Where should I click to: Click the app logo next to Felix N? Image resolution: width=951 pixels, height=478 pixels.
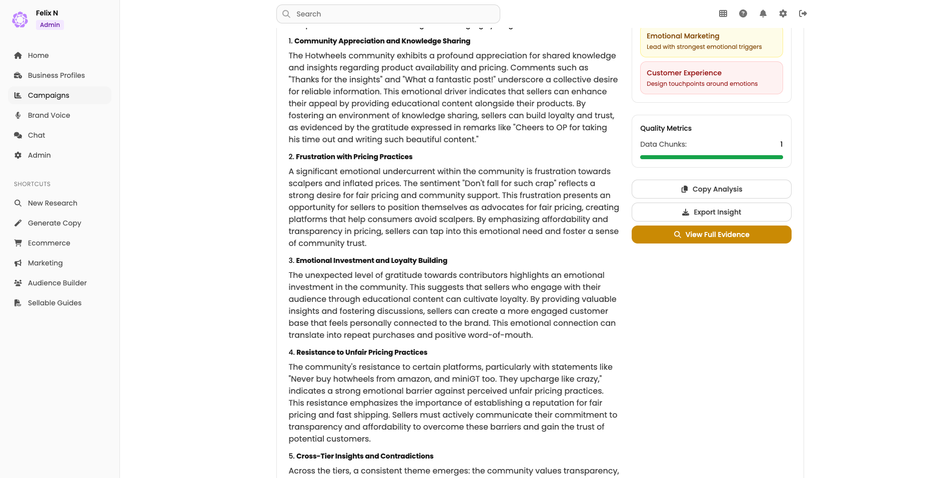click(20, 19)
